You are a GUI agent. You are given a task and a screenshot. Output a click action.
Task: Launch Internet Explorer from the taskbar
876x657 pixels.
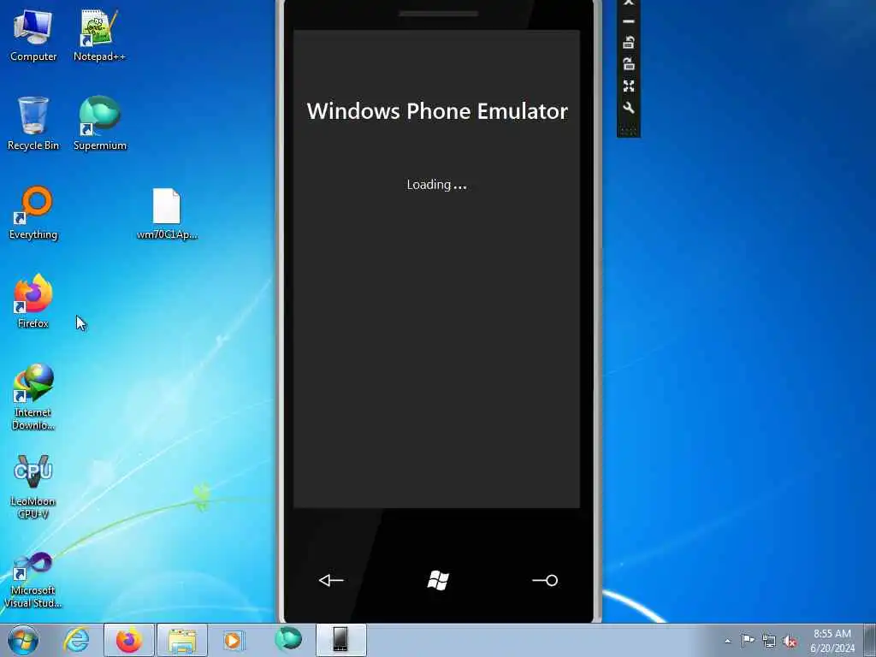click(x=76, y=640)
